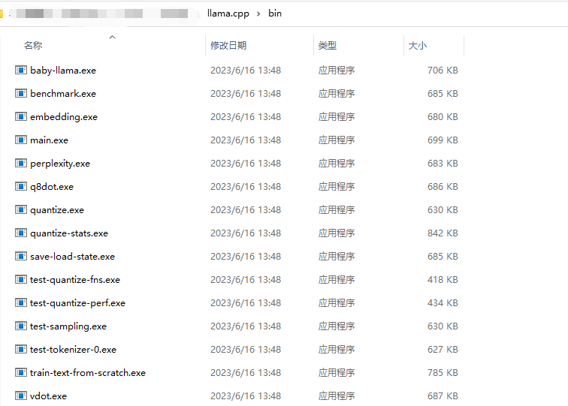Image resolution: width=568 pixels, height=406 pixels.
Task: Click the 842 KB size value
Action: pyautogui.click(x=443, y=233)
